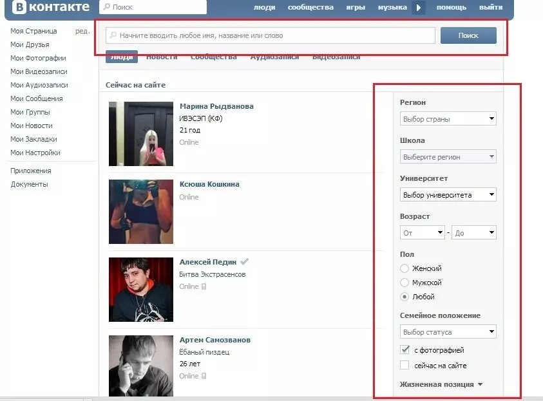The height and width of the screenshot is (401, 543).
Task: Click the name Ксюша Кошкина
Action: [209, 184]
